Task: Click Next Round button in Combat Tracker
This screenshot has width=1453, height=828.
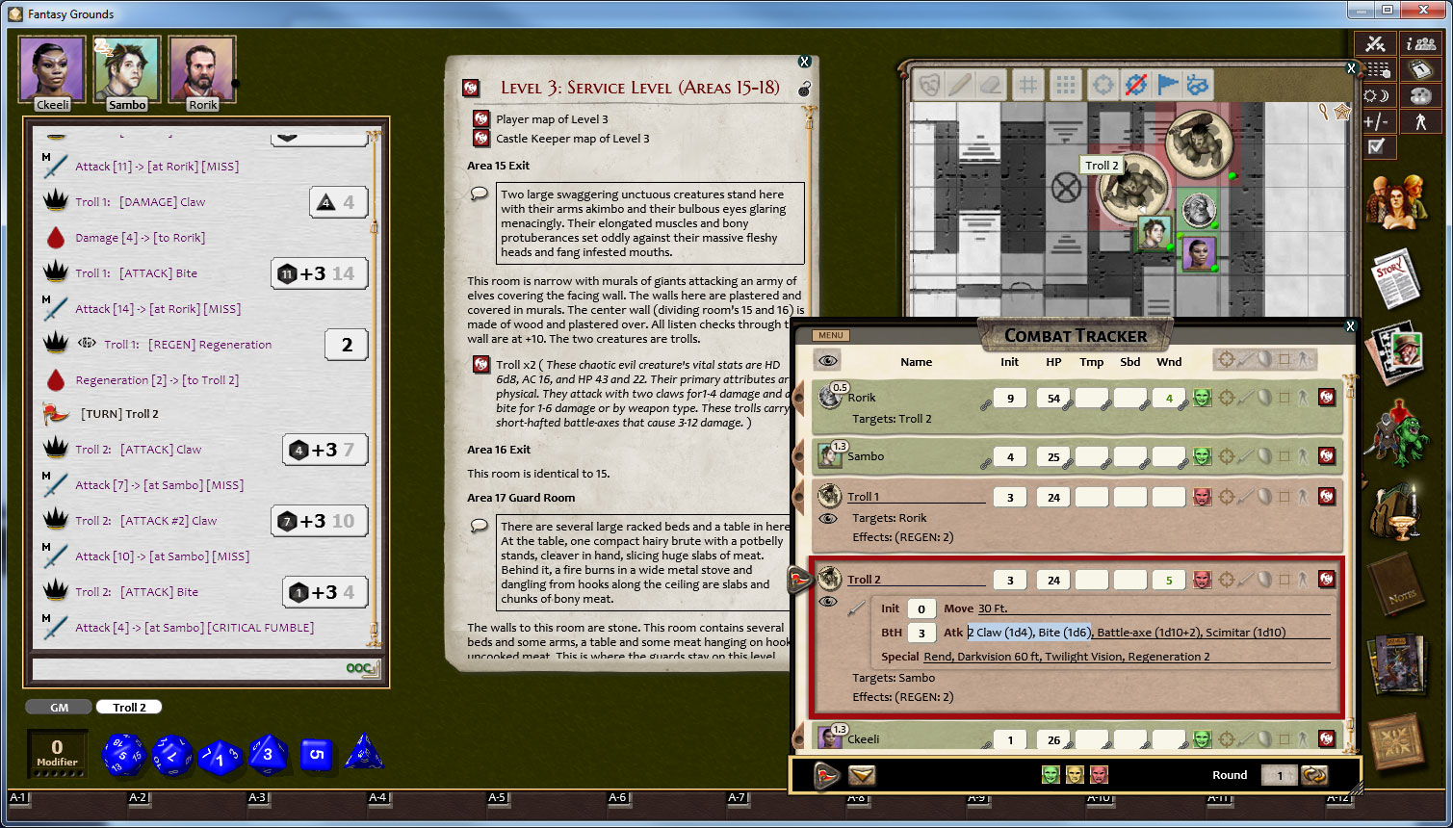Action: point(1314,775)
